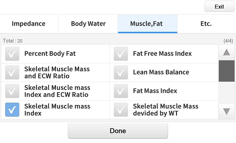The width and height of the screenshot is (236, 143).
Task: Open the Body Water tab
Action: pos(88,24)
